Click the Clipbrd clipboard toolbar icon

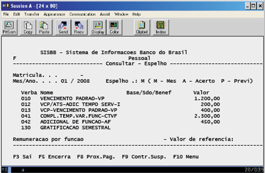(142, 27)
